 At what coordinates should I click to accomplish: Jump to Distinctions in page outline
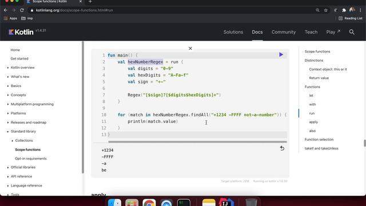[x=314, y=60]
